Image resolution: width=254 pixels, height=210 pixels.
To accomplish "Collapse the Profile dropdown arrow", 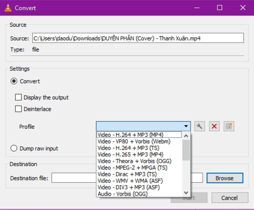I will [x=186, y=126].
